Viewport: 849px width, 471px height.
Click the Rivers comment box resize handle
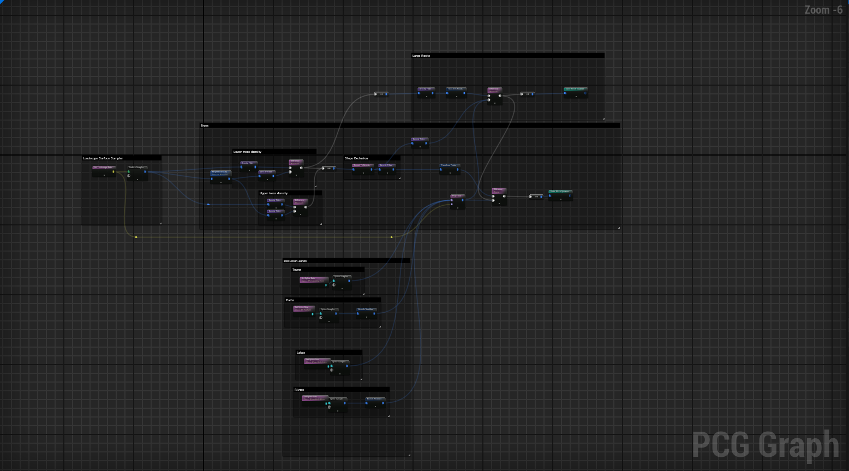388,416
